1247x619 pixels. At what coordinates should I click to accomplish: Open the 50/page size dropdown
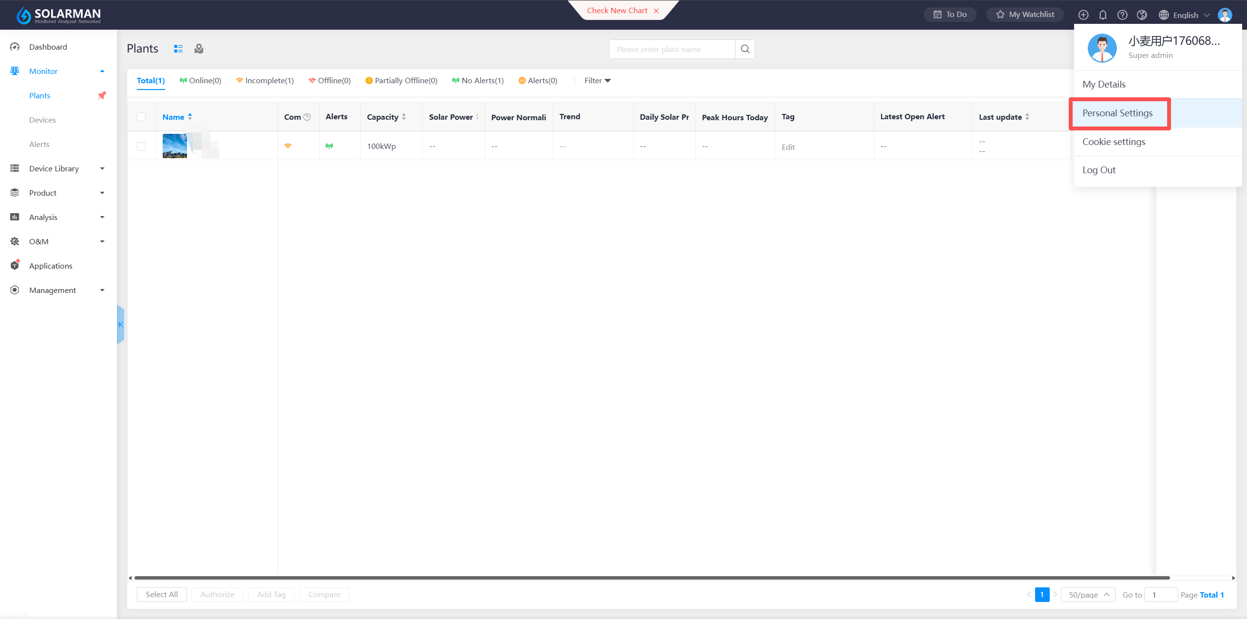click(x=1088, y=595)
